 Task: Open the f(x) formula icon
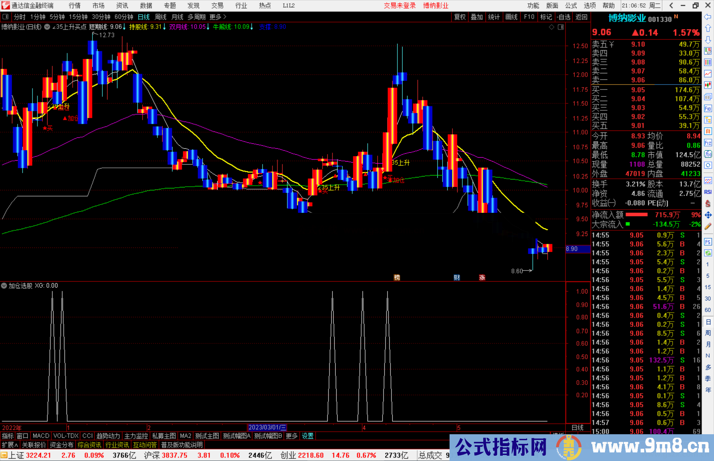pos(708,154)
